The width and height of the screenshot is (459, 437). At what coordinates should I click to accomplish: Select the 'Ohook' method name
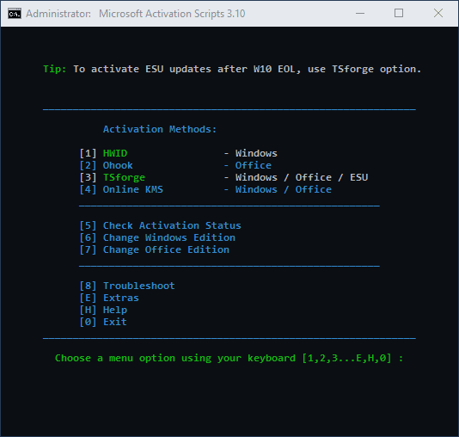point(118,165)
